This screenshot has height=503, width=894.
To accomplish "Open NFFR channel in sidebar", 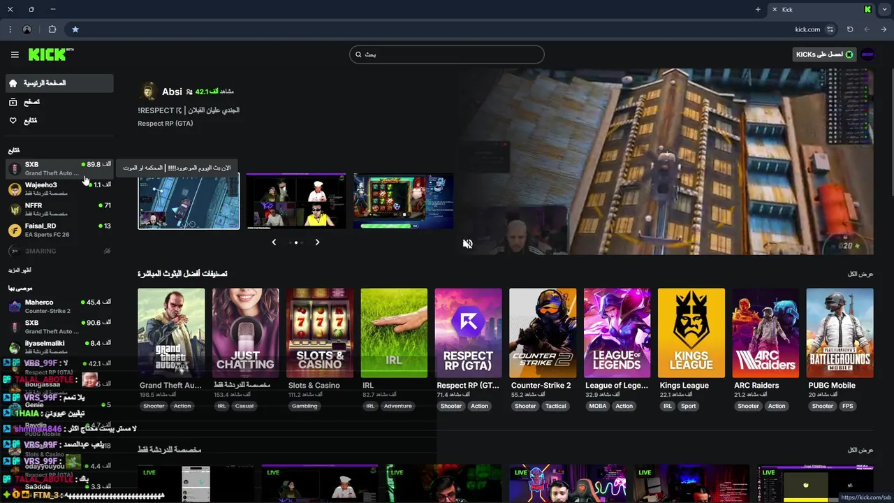I will [x=59, y=209].
